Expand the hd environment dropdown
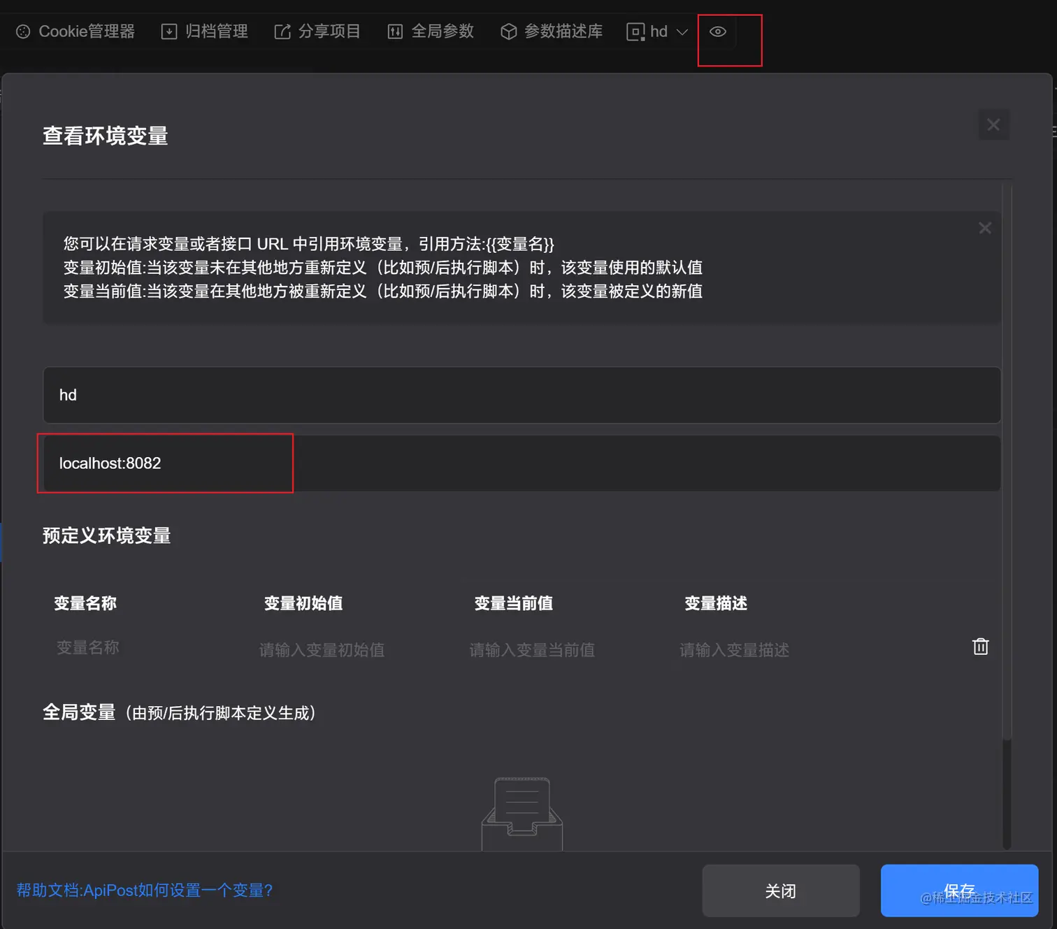The height and width of the screenshot is (929, 1057). (657, 31)
